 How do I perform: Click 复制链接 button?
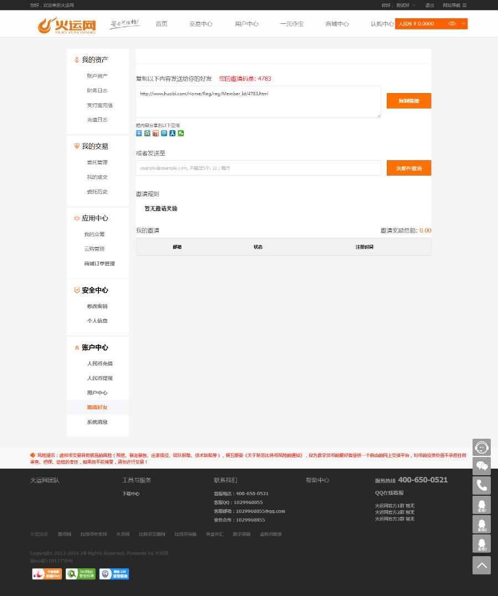pyautogui.click(x=409, y=101)
